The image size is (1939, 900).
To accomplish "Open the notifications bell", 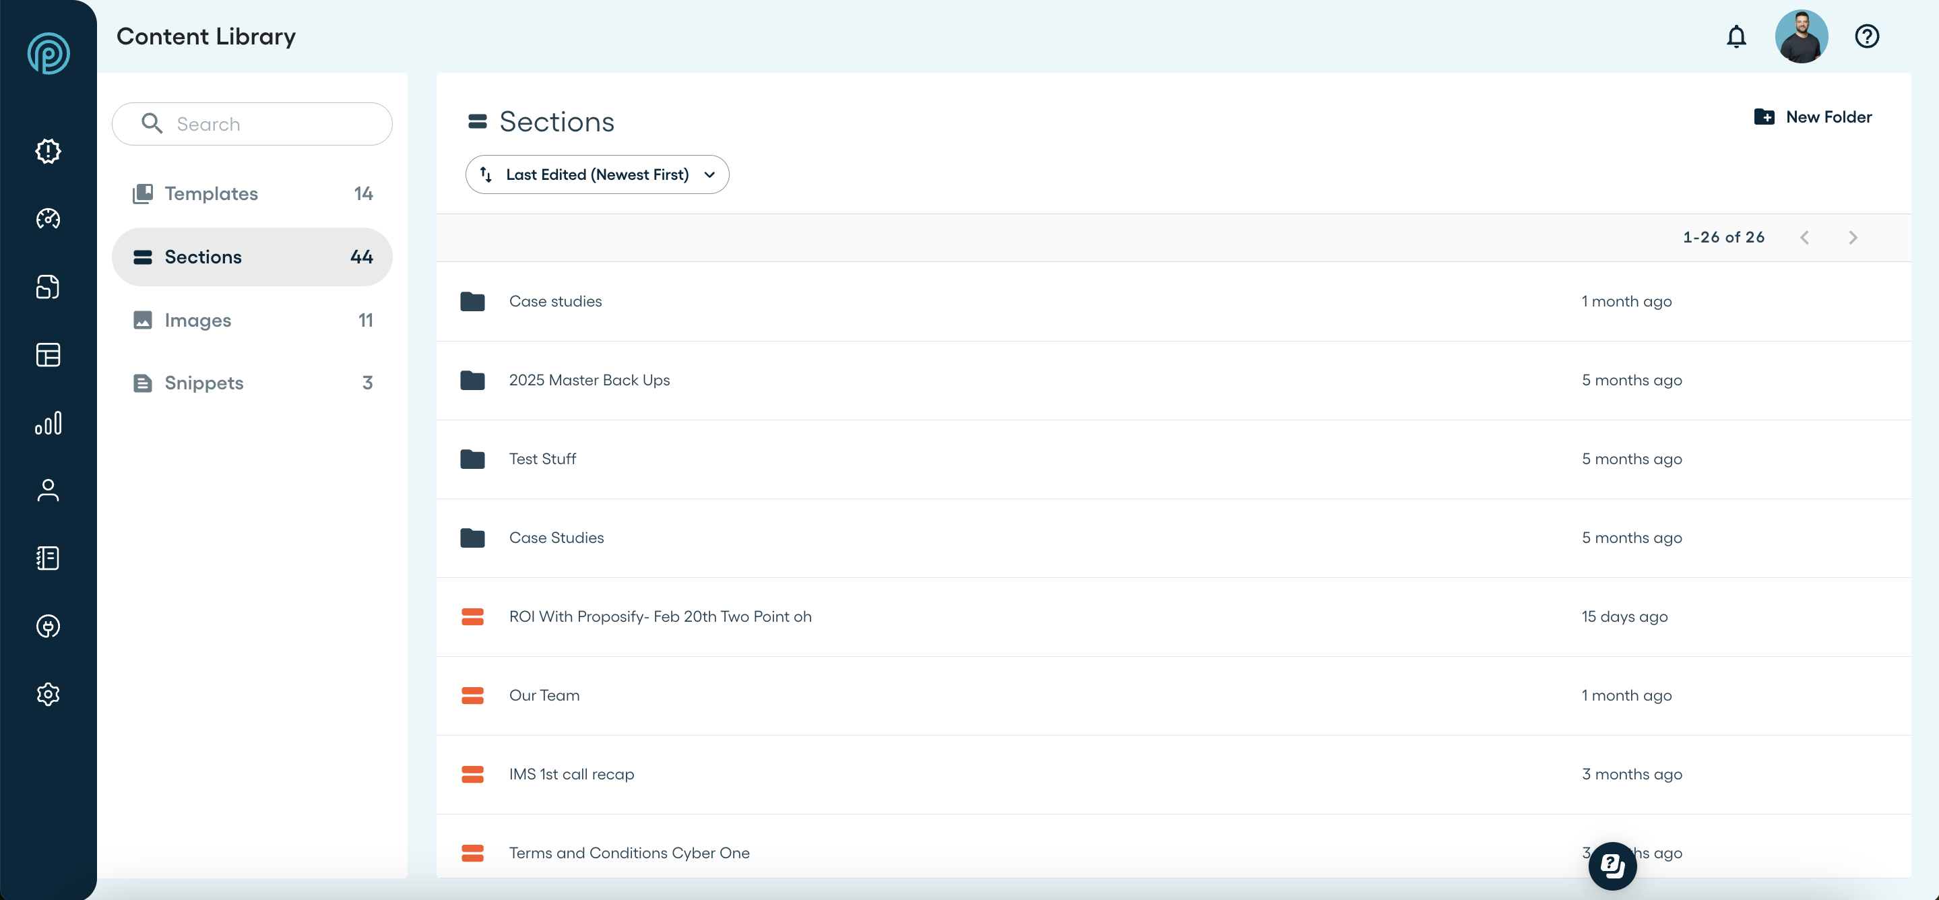I will (x=1736, y=36).
